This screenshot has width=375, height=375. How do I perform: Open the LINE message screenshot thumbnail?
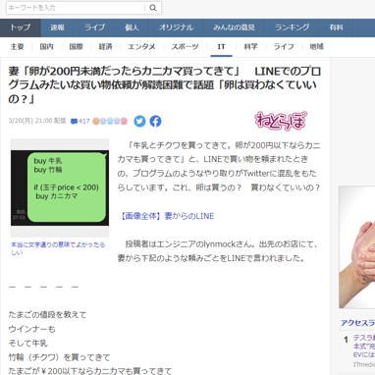click(60, 187)
